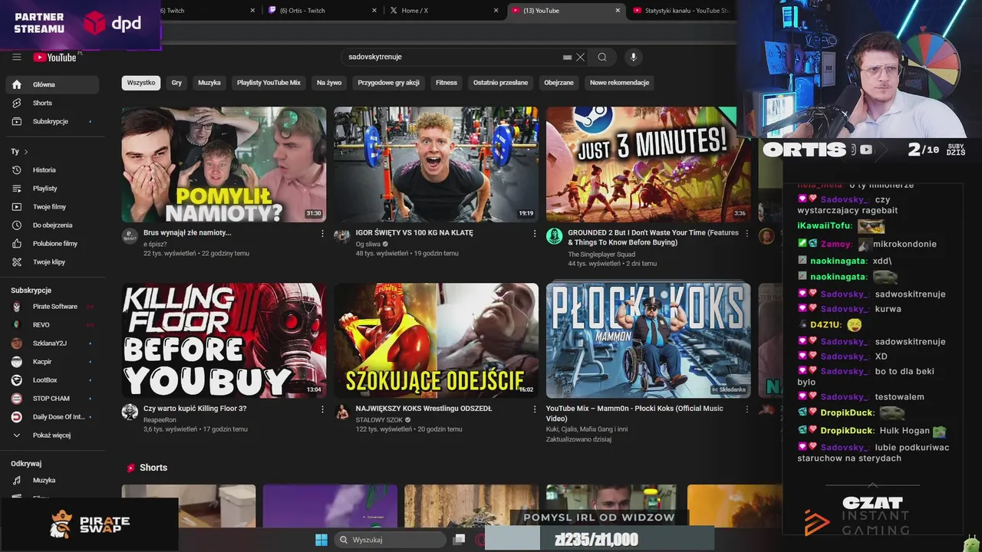This screenshot has height=552, width=982.
Task: Open the Windows Start button
Action: (x=321, y=540)
